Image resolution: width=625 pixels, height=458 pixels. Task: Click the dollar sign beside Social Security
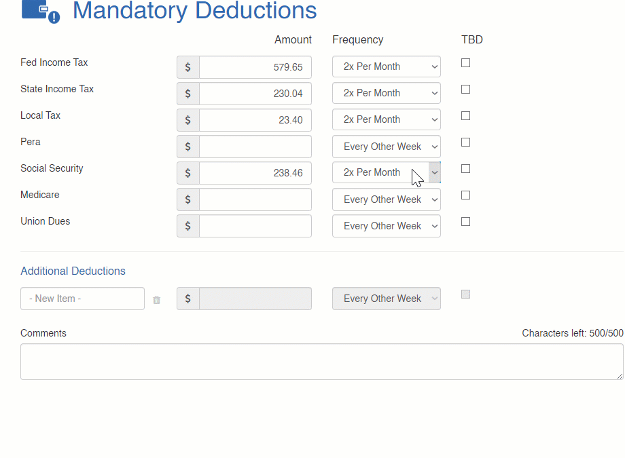pos(187,172)
